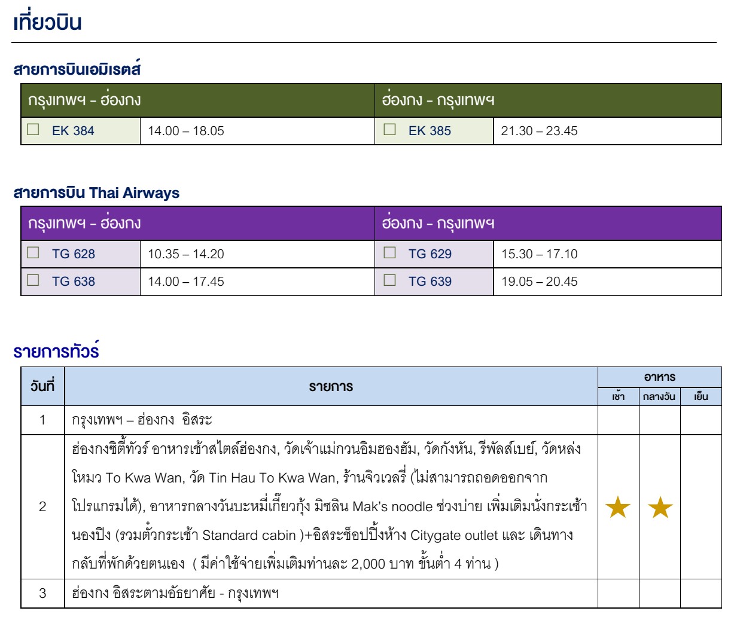The image size is (737, 617).
Task: Click the สายการบิน Thai Airways section title
Action: (x=96, y=193)
